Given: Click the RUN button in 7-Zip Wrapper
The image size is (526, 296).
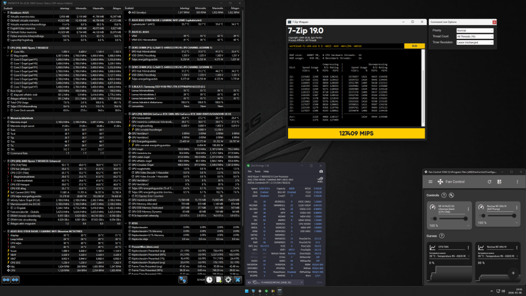Looking at the screenshot, I should pyautogui.click(x=414, y=46).
